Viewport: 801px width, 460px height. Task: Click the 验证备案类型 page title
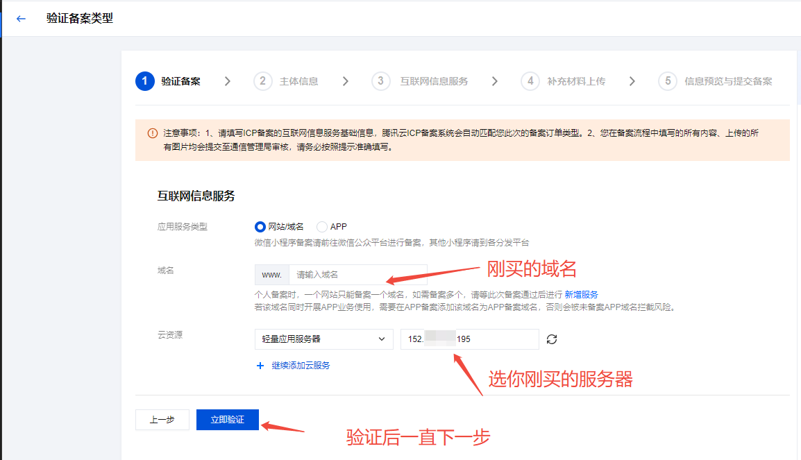(80, 18)
